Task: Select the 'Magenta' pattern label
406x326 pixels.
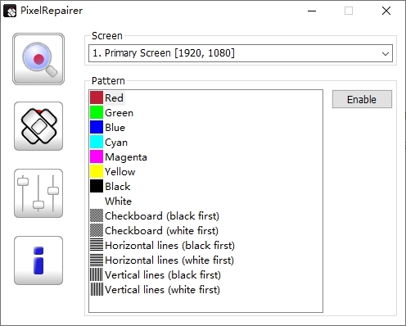Action: [126, 157]
